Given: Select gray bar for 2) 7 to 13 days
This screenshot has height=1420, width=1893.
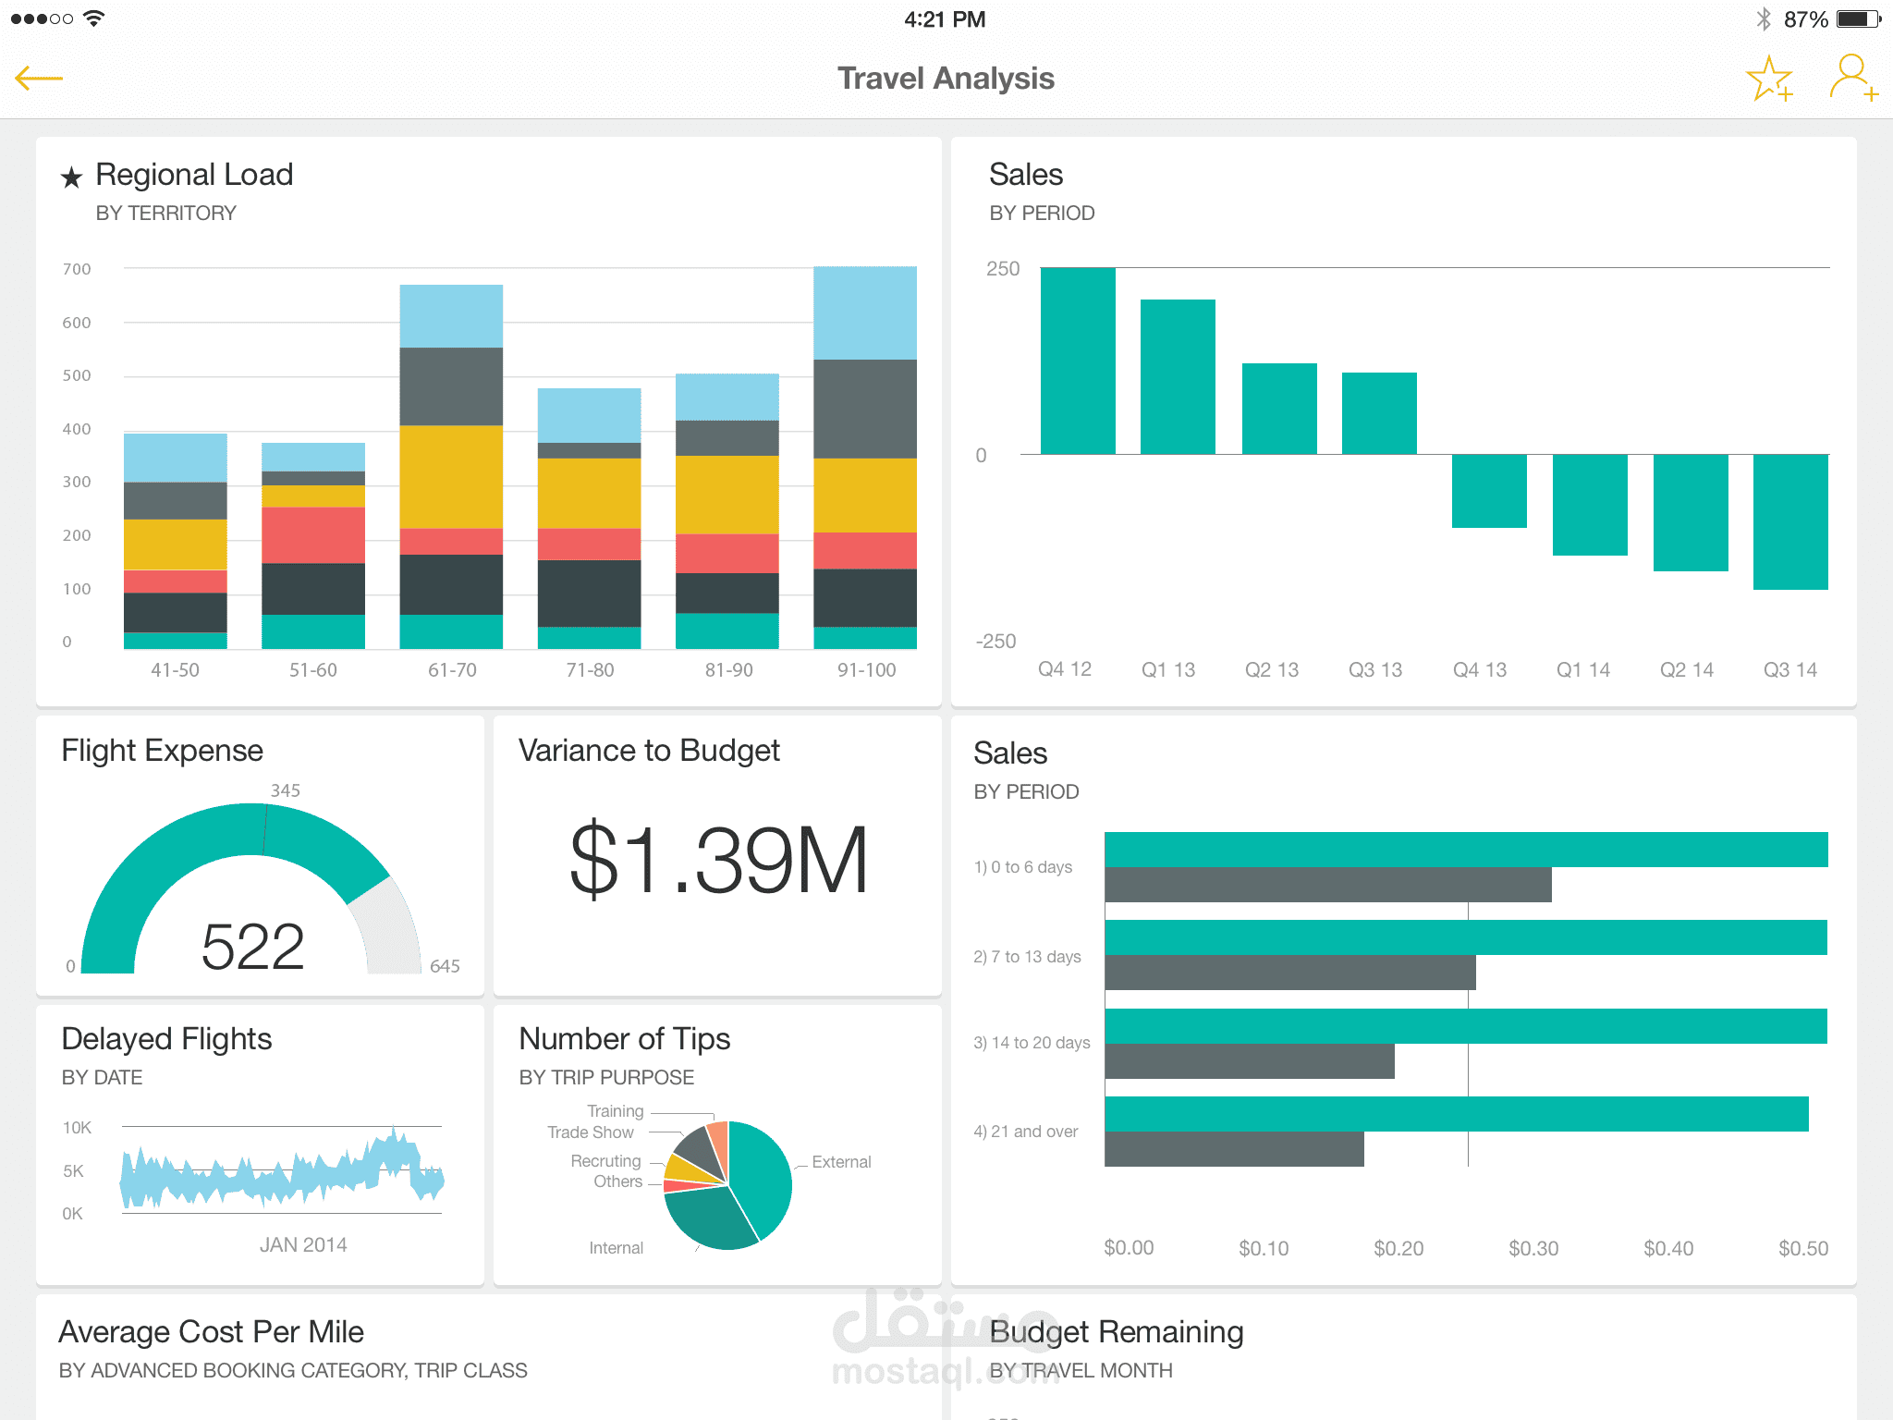Looking at the screenshot, I should pos(1290,973).
